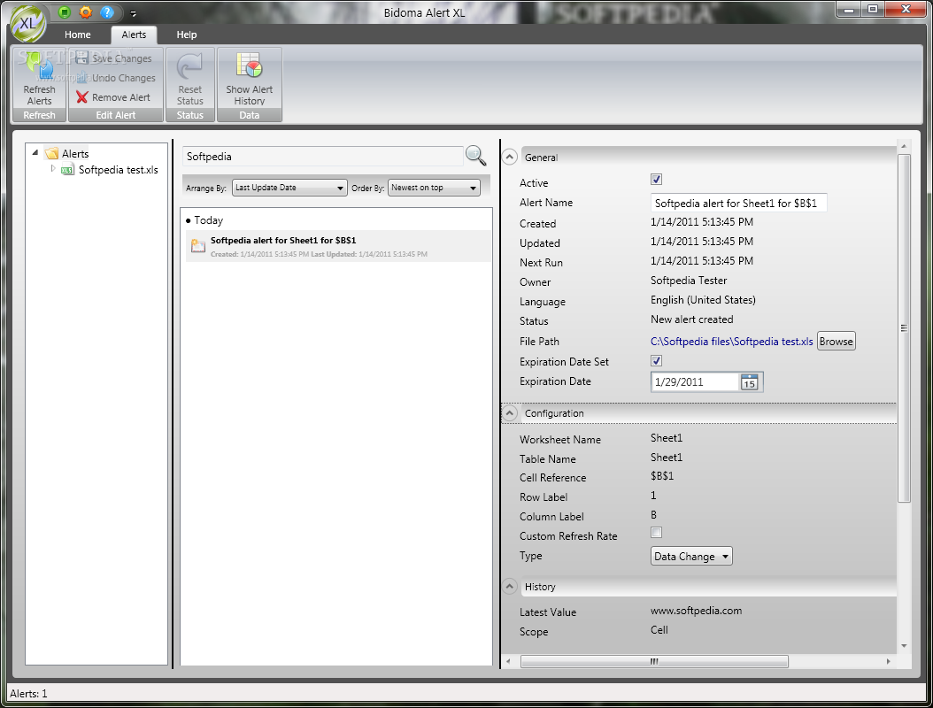Open the Type Data Change dropdown

pos(691,557)
